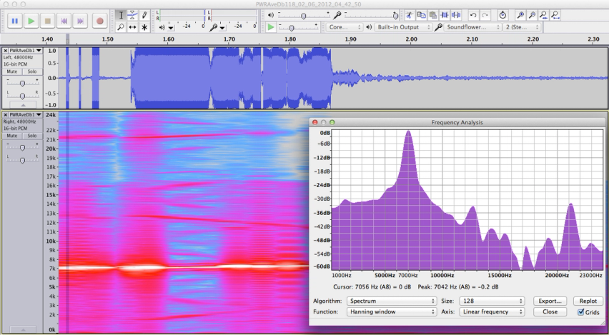Click the Trim audio icon
The image size is (609, 335).
click(x=445, y=15)
